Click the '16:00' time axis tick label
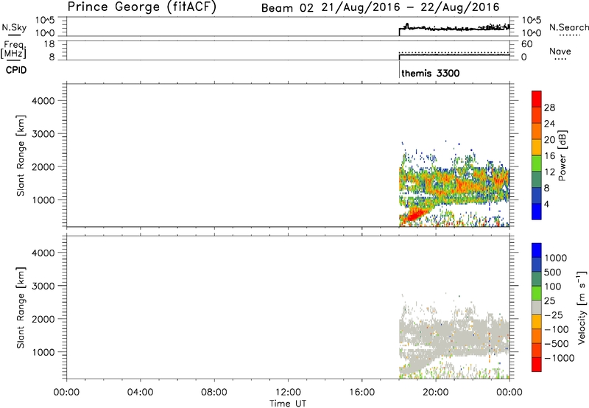Viewport: 589px width, 408px height. click(361, 393)
